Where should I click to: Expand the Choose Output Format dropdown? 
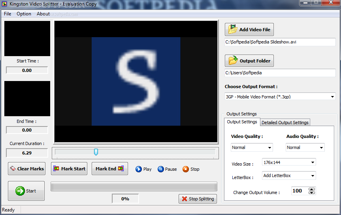332,96
